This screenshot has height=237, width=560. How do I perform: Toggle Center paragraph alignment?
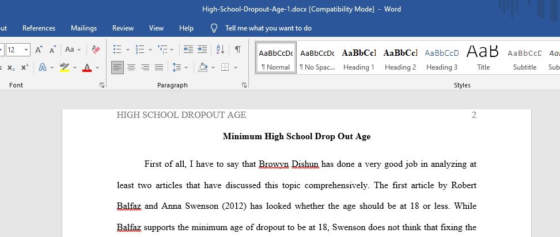131,67
